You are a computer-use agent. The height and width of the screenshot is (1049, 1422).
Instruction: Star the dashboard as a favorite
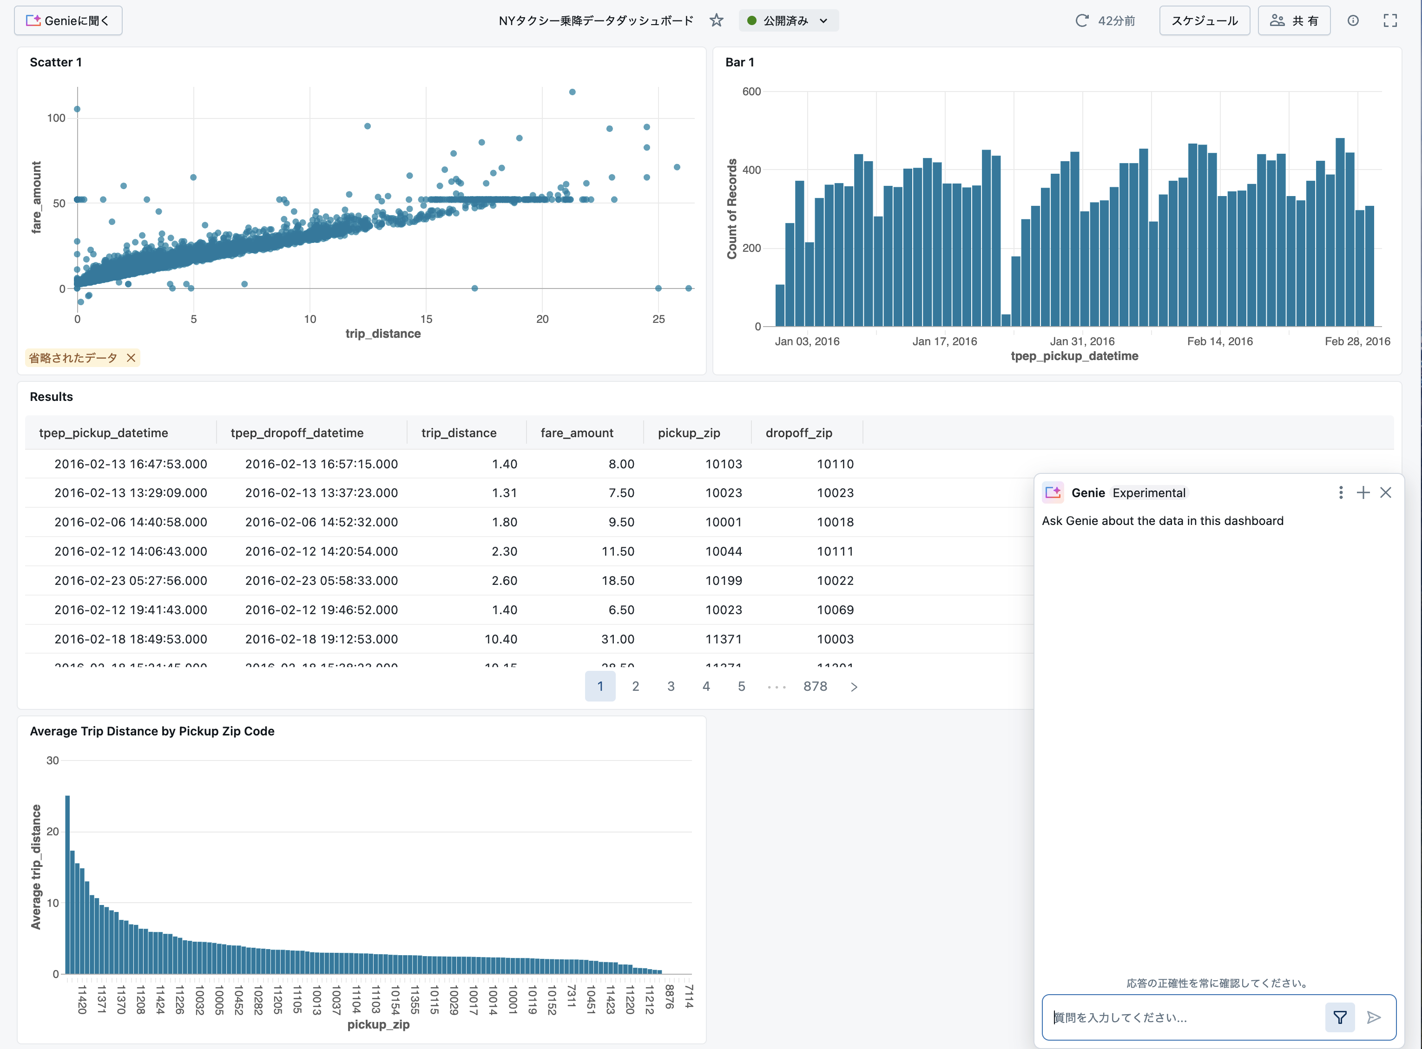pyautogui.click(x=717, y=21)
